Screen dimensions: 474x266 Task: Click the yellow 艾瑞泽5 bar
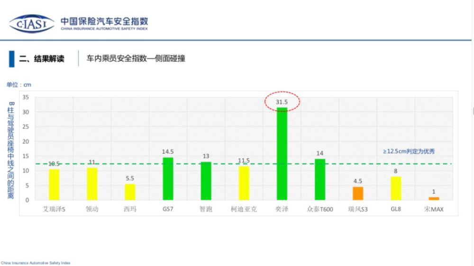54,185
